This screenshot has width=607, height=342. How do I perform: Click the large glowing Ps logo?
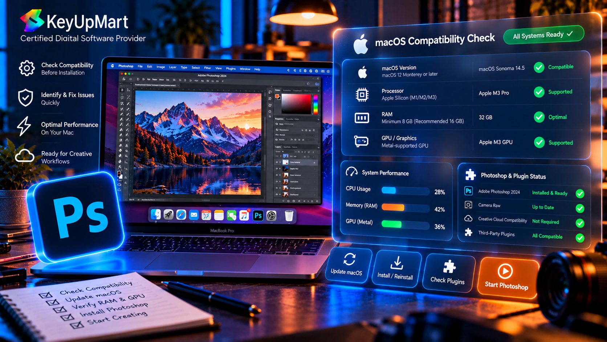(76, 217)
